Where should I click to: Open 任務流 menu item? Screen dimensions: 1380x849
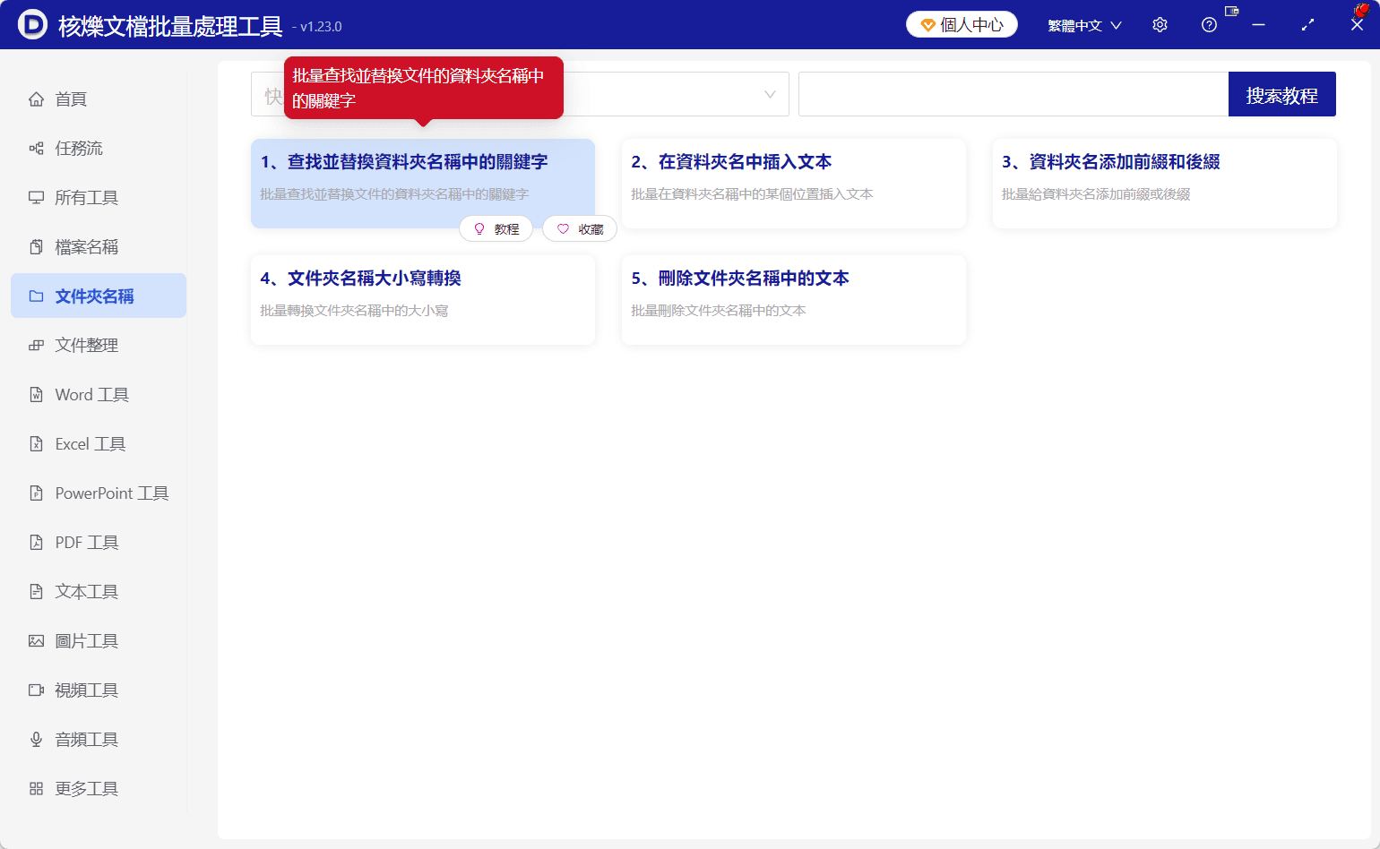(x=99, y=148)
